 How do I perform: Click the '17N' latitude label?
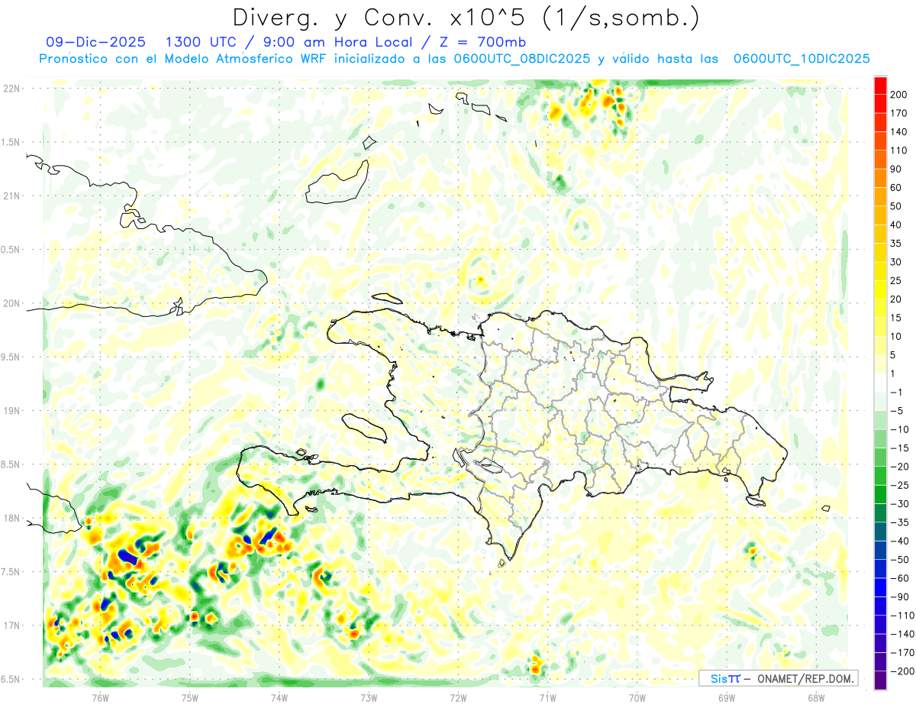[x=11, y=626]
